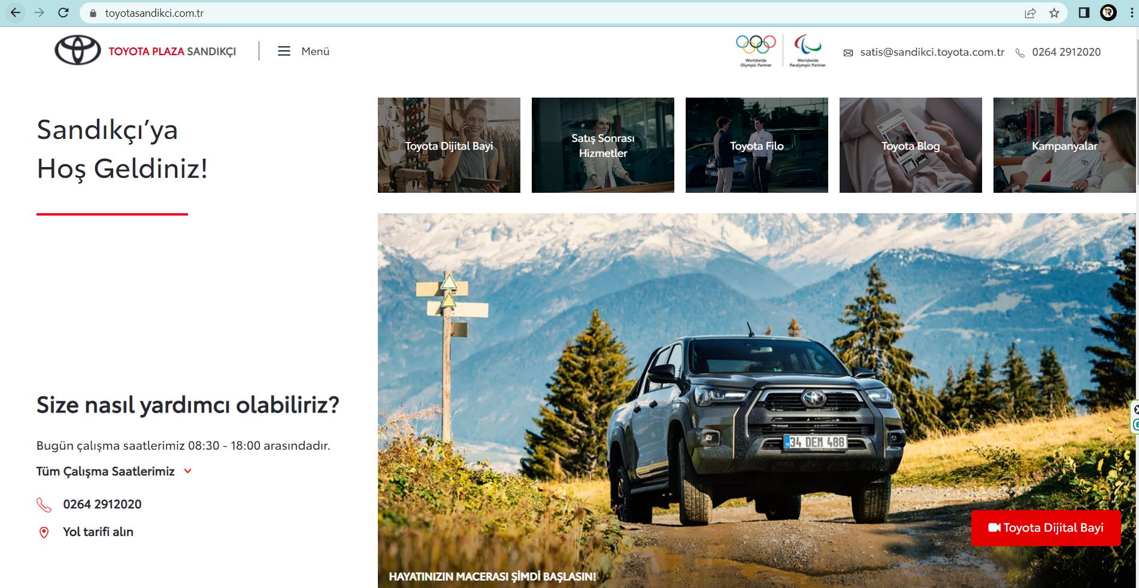Click the satis@sandikci.toyota.com.tr email link
Screen dimensions: 1139x588
click(932, 52)
